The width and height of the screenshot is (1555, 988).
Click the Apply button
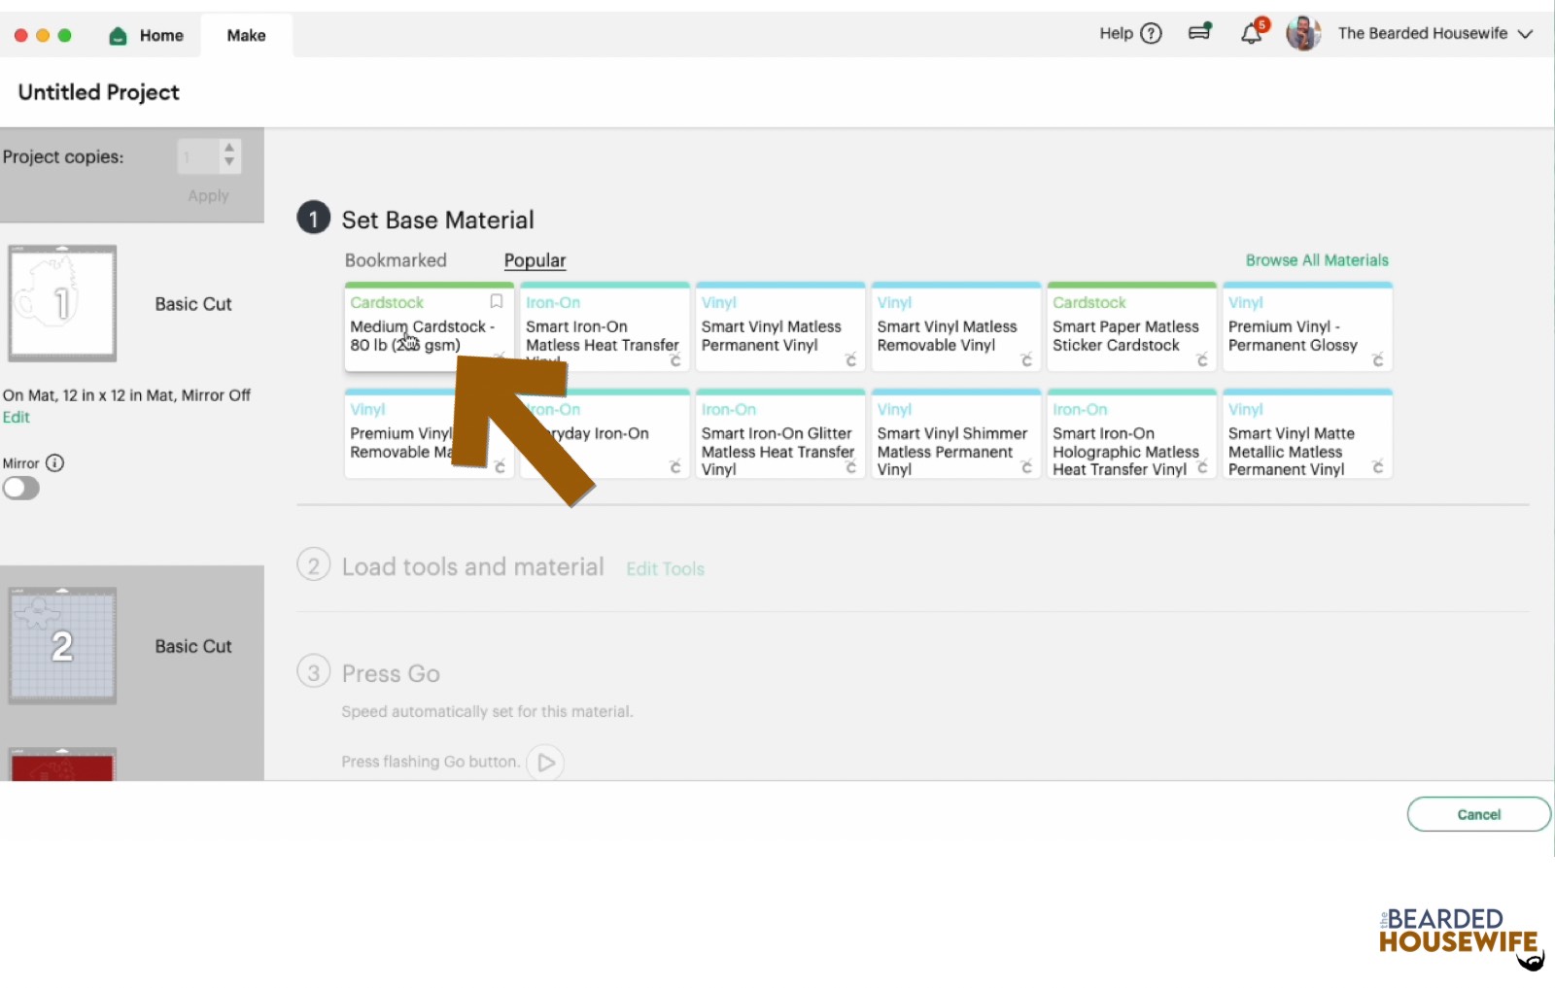click(207, 194)
